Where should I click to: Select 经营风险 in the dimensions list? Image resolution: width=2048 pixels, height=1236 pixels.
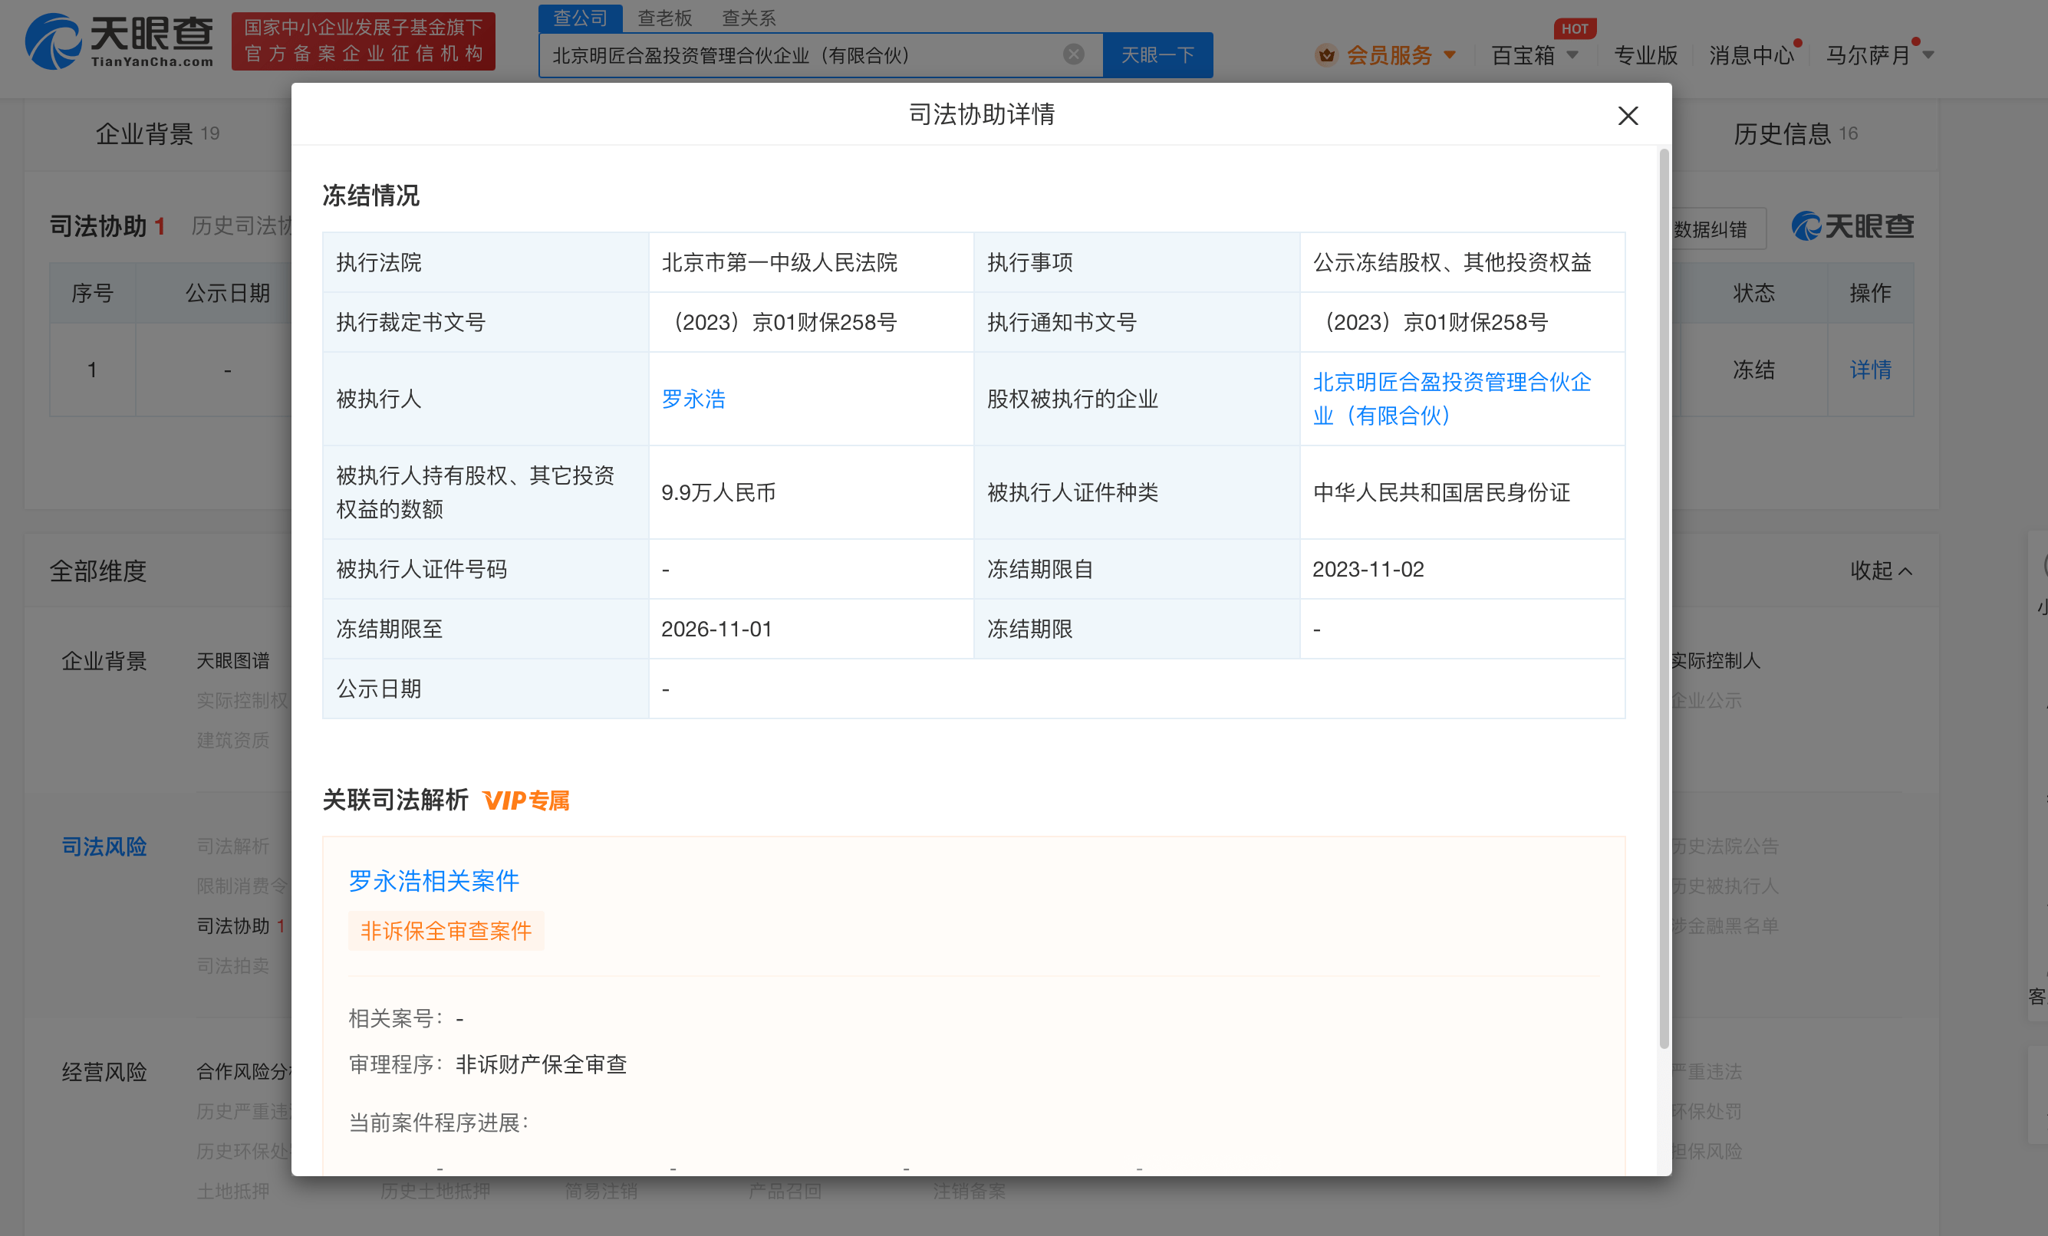click(x=104, y=1073)
